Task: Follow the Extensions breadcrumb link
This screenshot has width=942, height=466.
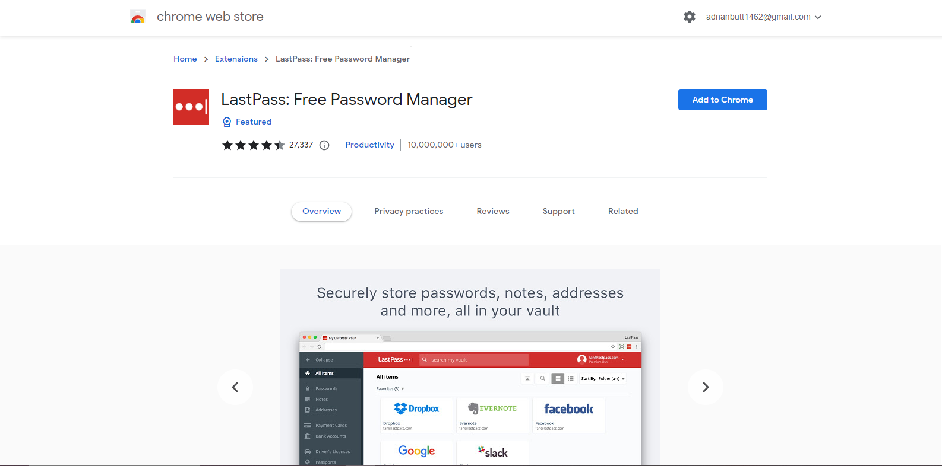Action: pos(236,59)
